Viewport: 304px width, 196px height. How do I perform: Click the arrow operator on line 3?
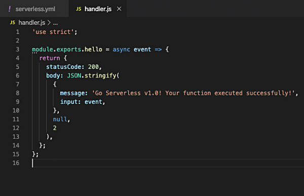click(x=158, y=50)
